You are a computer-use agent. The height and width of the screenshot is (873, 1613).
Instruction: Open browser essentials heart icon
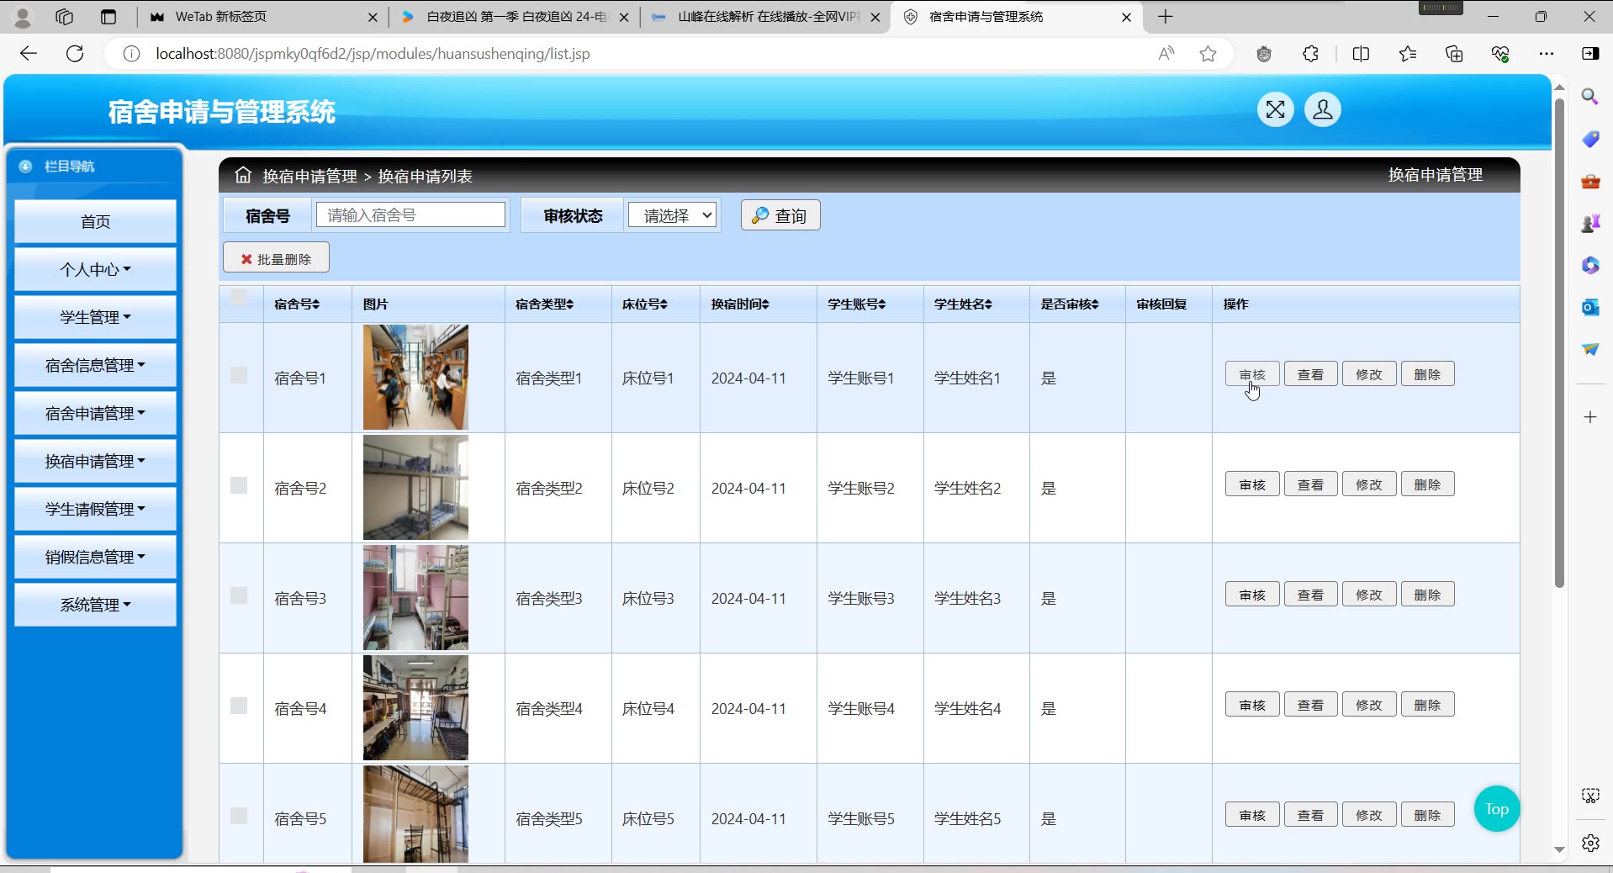click(x=1500, y=54)
